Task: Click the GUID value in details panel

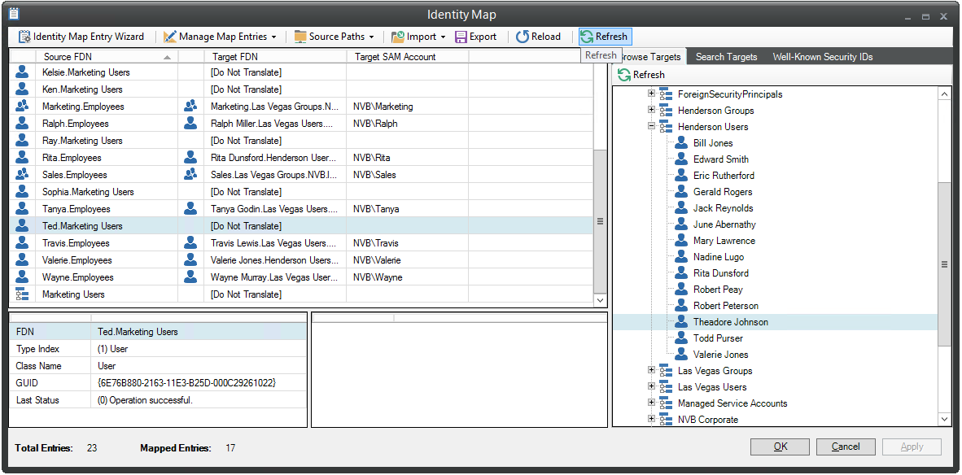Action: pos(186,382)
